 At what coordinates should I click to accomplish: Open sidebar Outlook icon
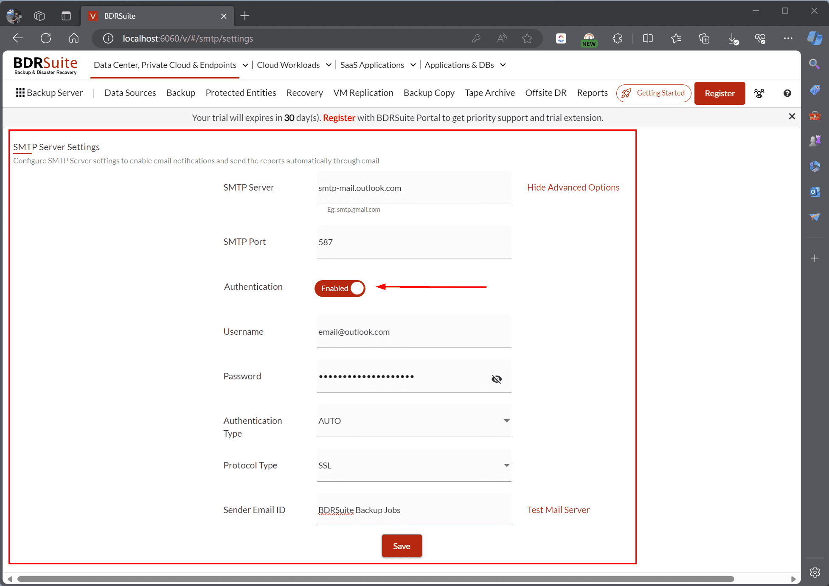click(x=815, y=191)
